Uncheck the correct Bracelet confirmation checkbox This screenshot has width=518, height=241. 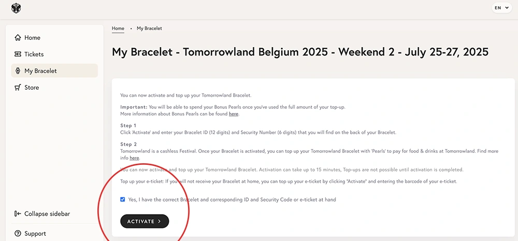(x=123, y=200)
